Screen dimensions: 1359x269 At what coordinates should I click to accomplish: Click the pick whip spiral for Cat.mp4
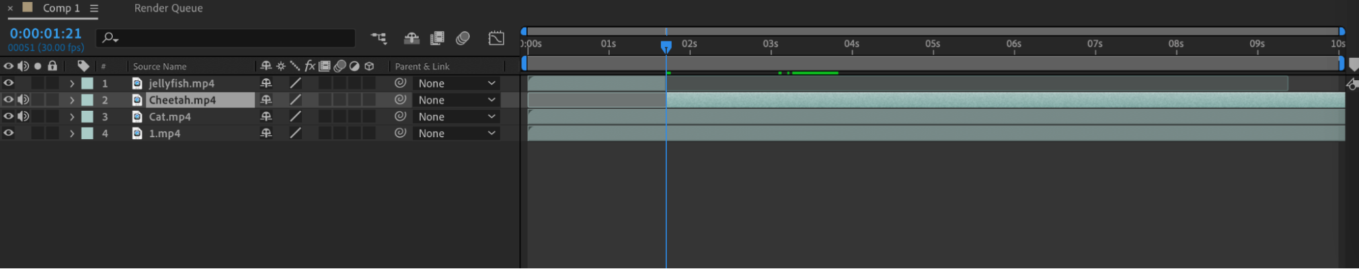400,116
